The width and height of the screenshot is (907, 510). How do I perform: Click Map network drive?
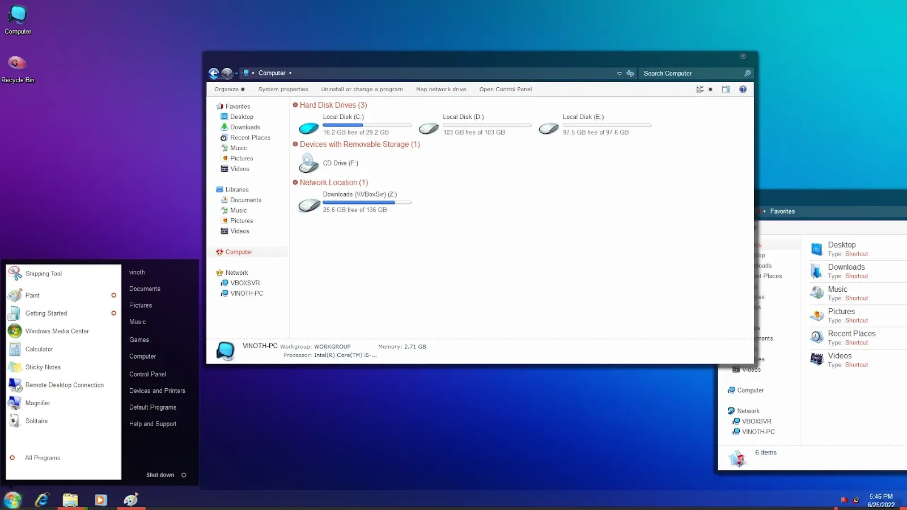pyautogui.click(x=441, y=90)
